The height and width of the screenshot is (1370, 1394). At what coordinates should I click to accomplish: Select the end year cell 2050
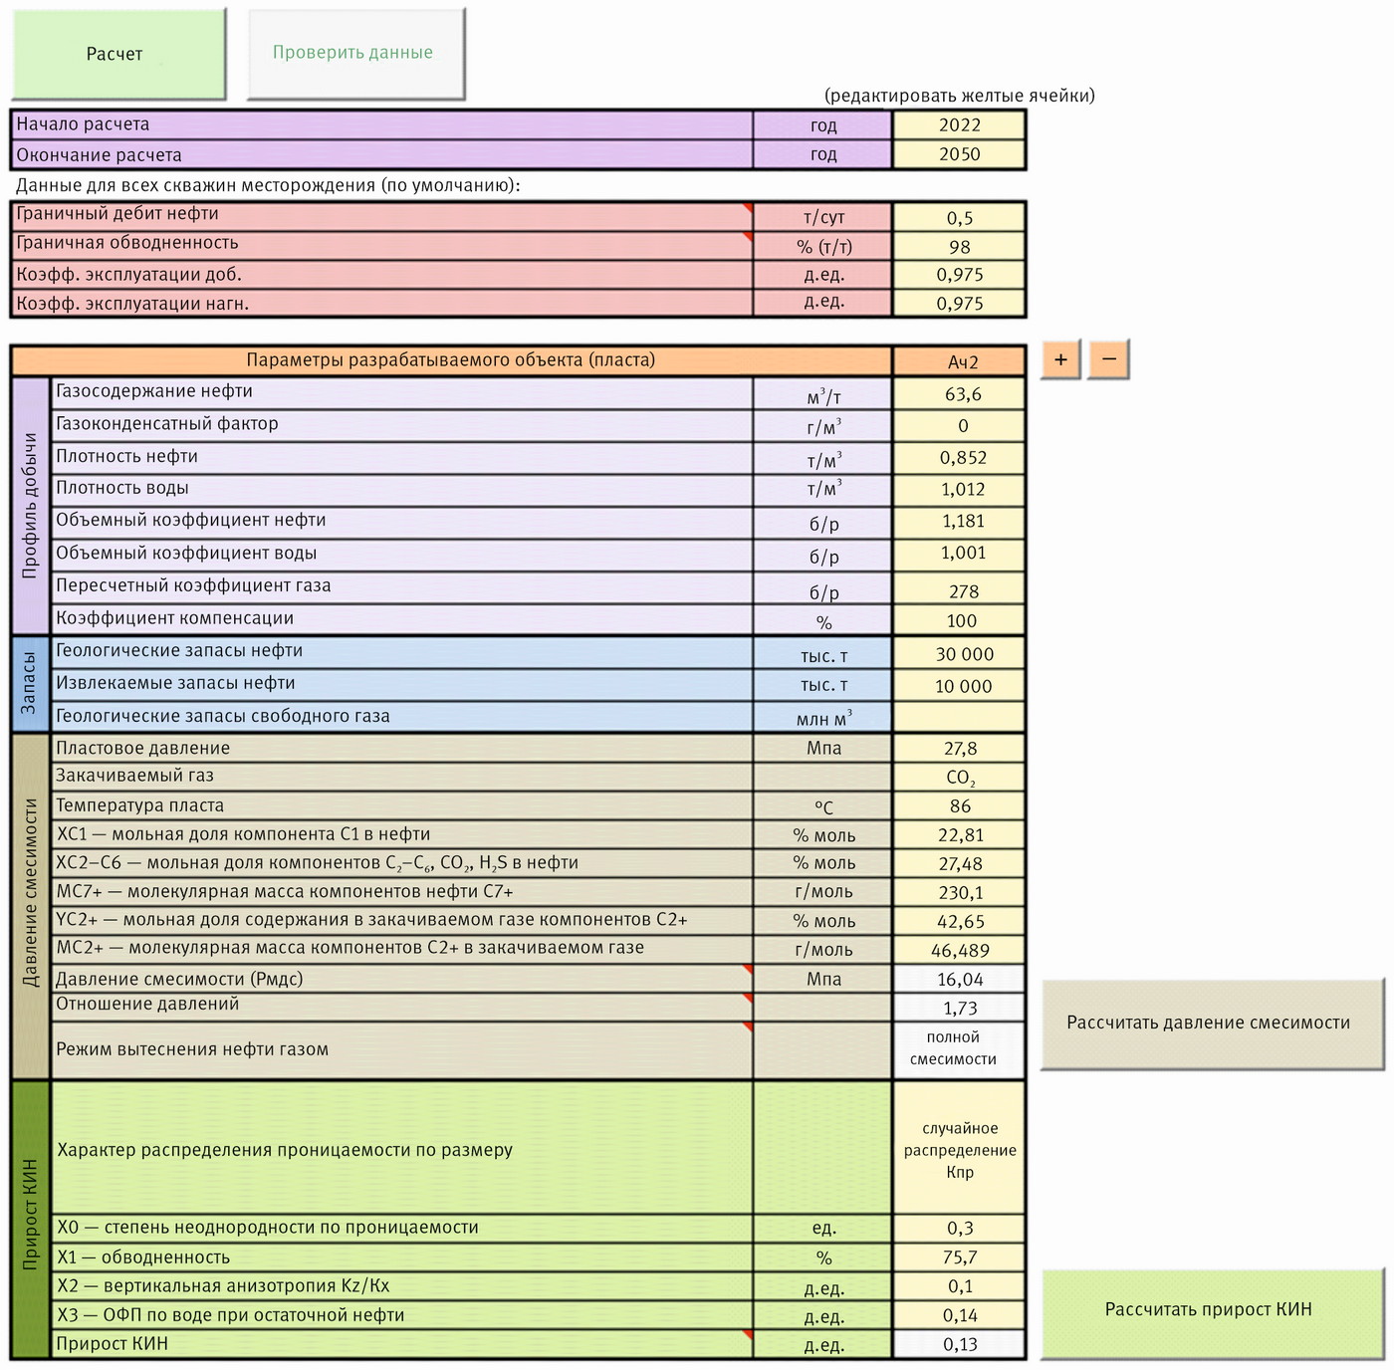pos(959,154)
